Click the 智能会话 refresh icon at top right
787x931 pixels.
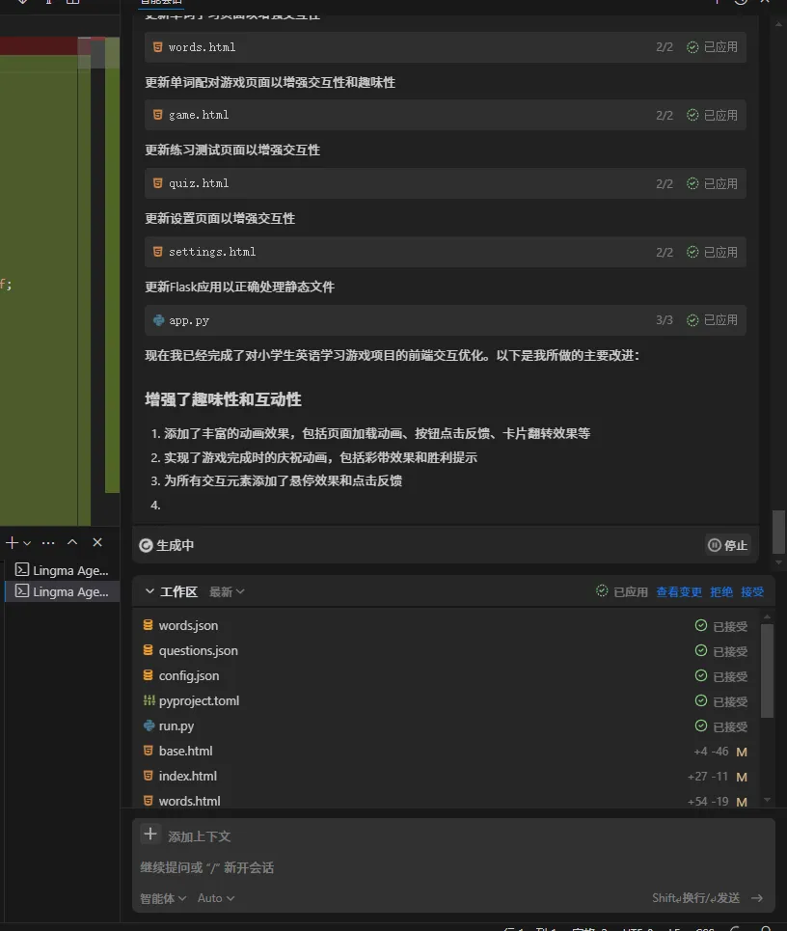(739, 4)
